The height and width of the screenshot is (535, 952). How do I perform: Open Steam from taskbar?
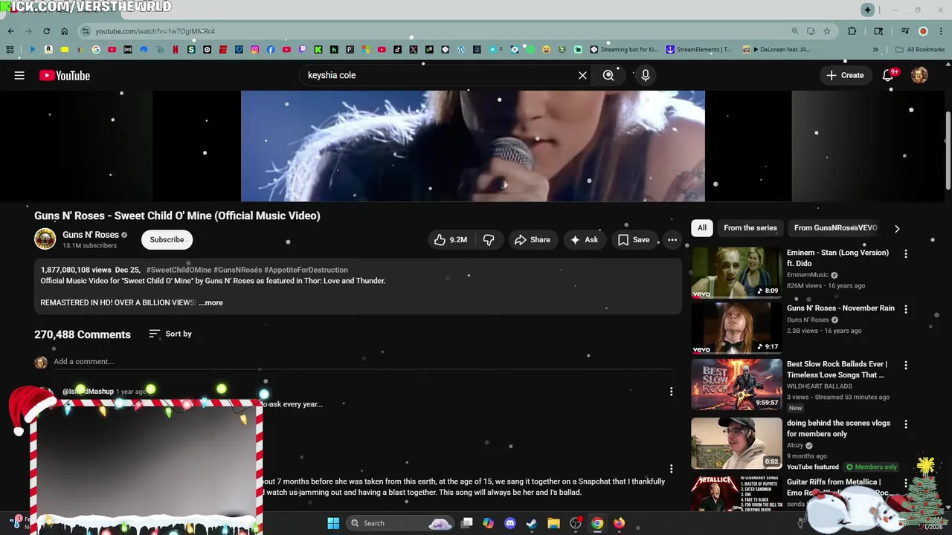(x=531, y=523)
